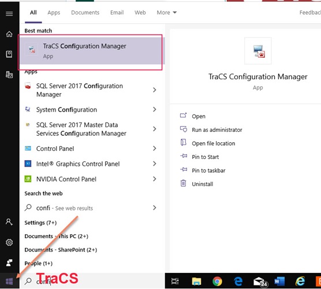
Task: Expand NVIDIA Control Panel arrow
Action: click(x=155, y=179)
